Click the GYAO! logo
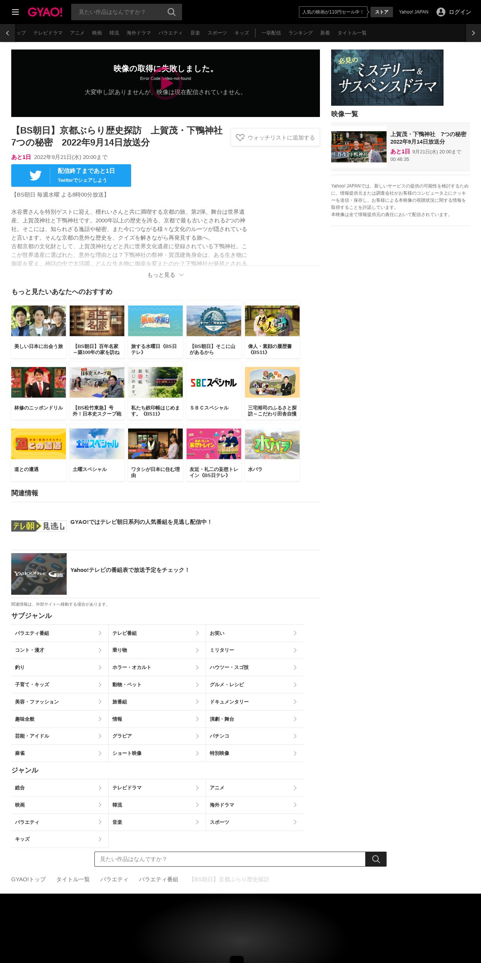Image resolution: width=481 pixels, height=963 pixels. point(45,12)
